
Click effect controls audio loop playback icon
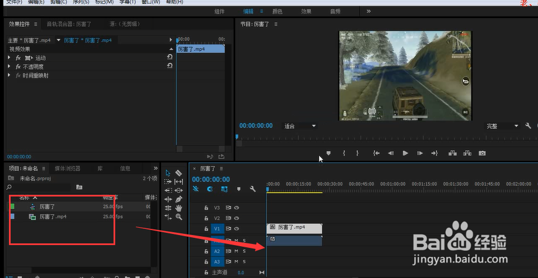point(210,156)
